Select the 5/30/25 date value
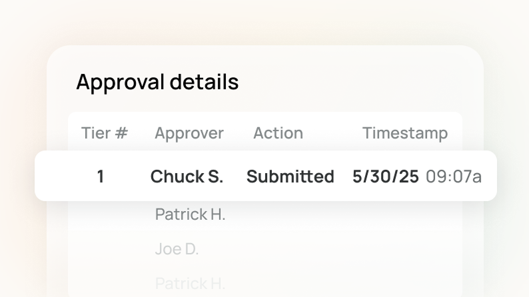The height and width of the screenshot is (297, 529). coord(385,176)
